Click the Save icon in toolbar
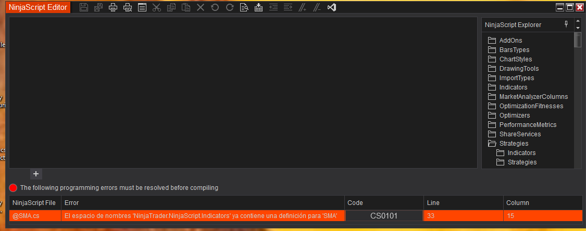586x231 pixels. (84, 7)
